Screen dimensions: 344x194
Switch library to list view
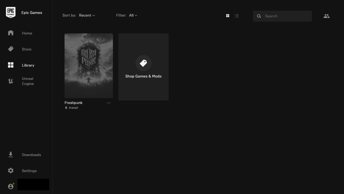coord(236,16)
